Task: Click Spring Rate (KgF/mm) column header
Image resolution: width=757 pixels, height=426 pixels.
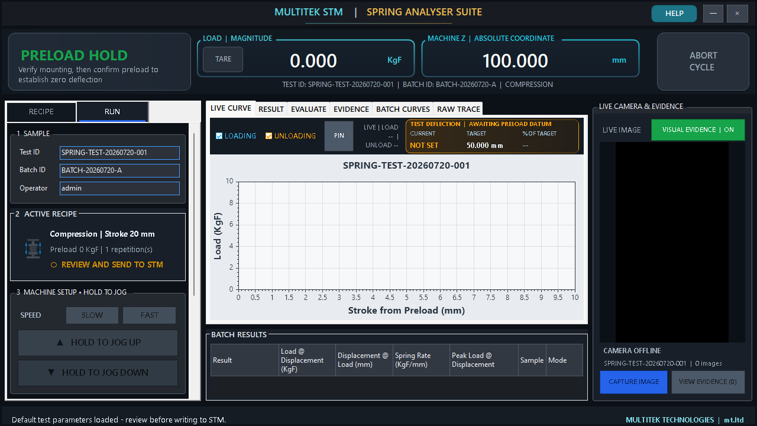Action: (x=421, y=360)
